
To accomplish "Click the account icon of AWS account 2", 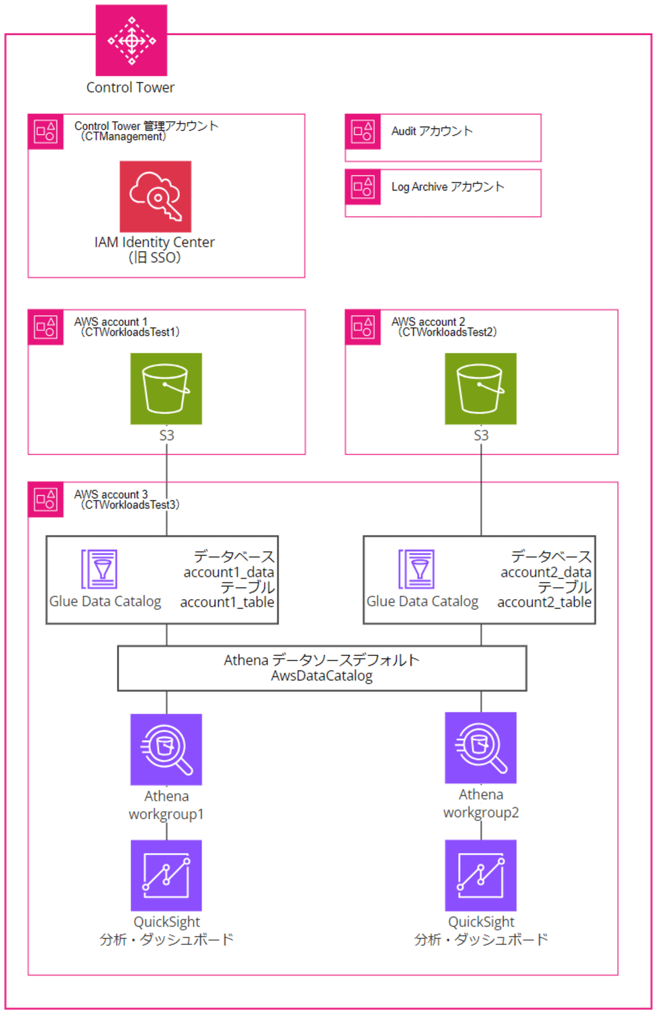I will (363, 328).
